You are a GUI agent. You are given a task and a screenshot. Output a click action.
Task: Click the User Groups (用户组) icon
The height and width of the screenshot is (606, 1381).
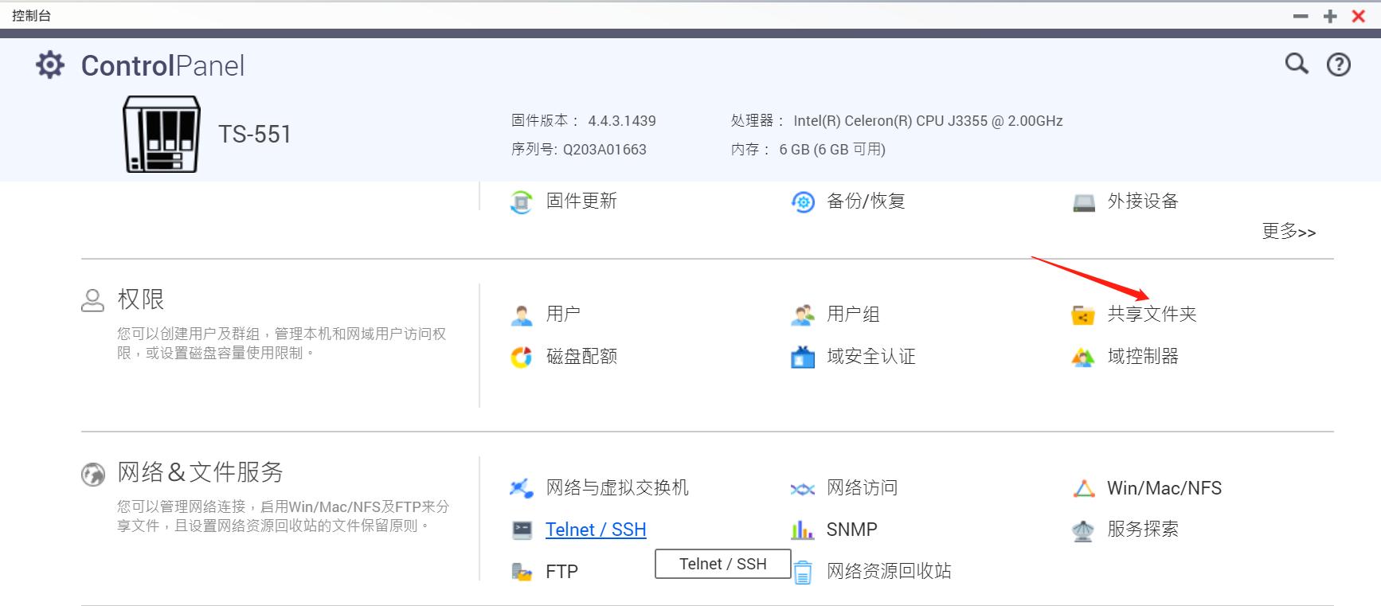[803, 315]
